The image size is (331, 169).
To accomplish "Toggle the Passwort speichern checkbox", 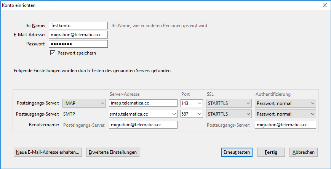I will pyautogui.click(x=53, y=53).
